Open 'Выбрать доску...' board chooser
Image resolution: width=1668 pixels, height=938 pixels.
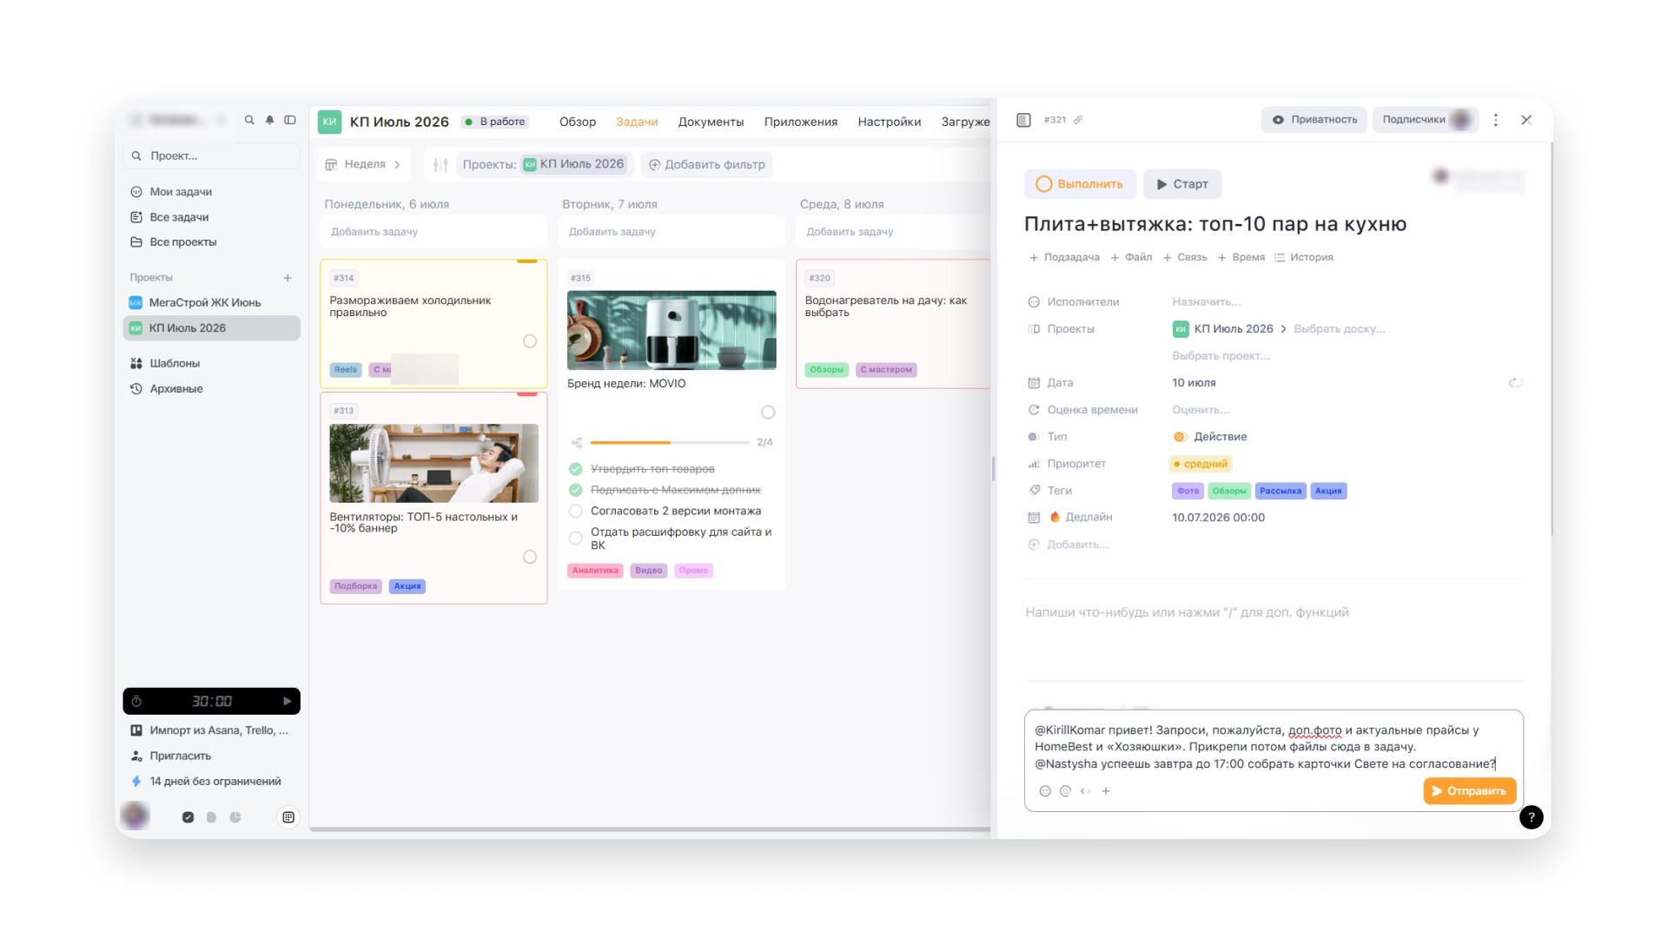point(1339,329)
